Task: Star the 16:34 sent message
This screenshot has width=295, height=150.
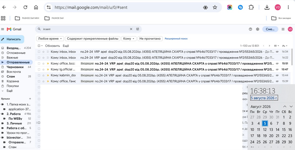Action: click(x=44, y=52)
